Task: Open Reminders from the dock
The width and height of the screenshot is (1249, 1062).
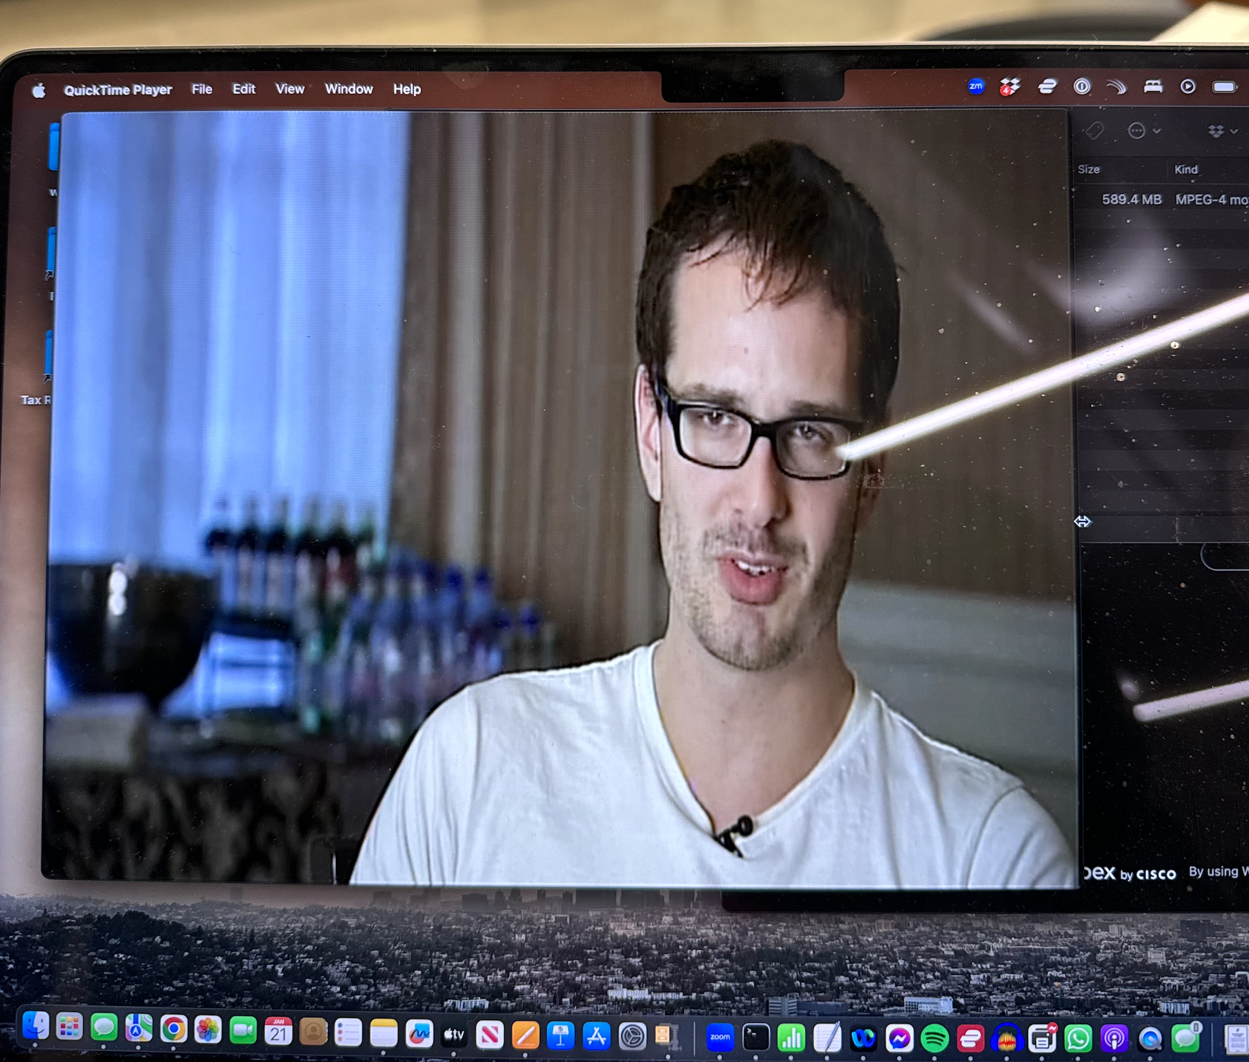Action: pyautogui.click(x=348, y=1033)
